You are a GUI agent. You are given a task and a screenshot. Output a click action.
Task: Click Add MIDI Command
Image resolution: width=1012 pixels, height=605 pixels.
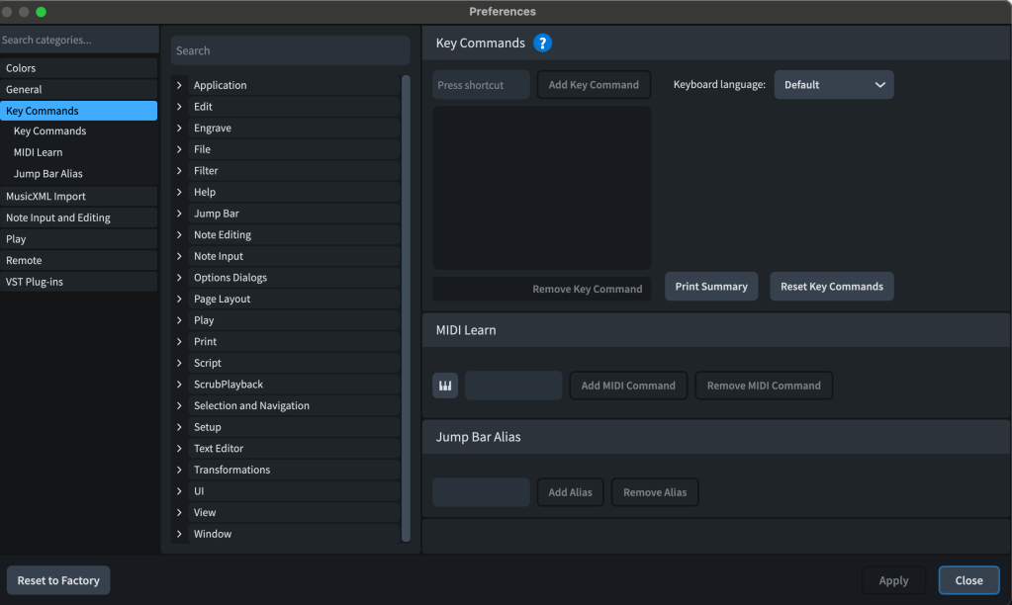point(628,385)
